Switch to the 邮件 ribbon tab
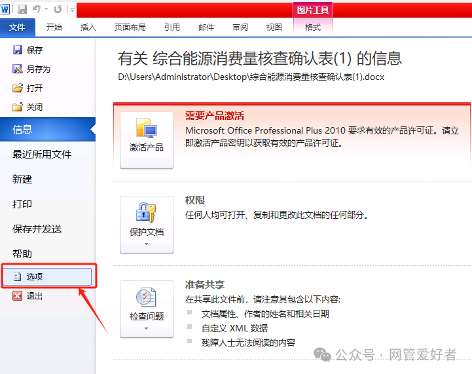This screenshot has height=374, width=472. point(206,28)
